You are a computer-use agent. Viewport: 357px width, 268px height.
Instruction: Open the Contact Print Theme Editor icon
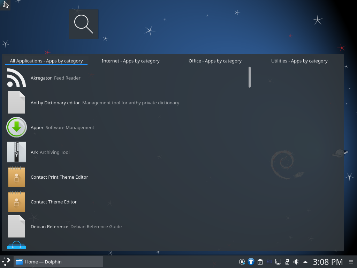click(16, 177)
